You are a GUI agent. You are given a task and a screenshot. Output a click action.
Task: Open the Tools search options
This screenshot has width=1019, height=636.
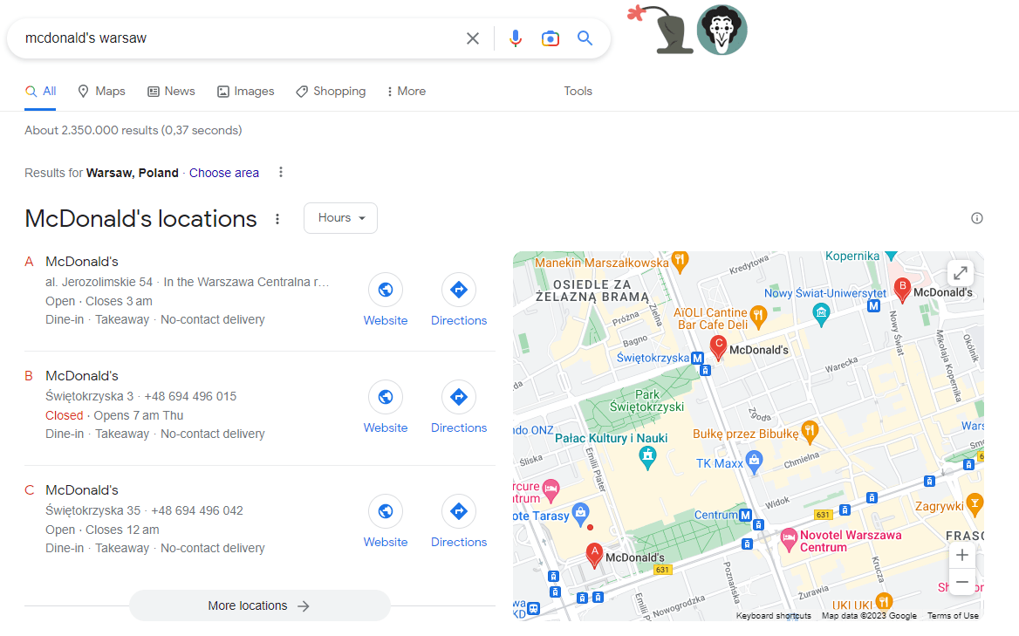pyautogui.click(x=578, y=91)
